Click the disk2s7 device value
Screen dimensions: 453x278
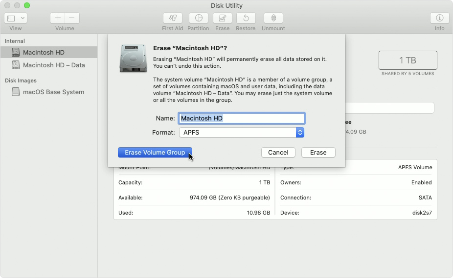click(x=422, y=213)
